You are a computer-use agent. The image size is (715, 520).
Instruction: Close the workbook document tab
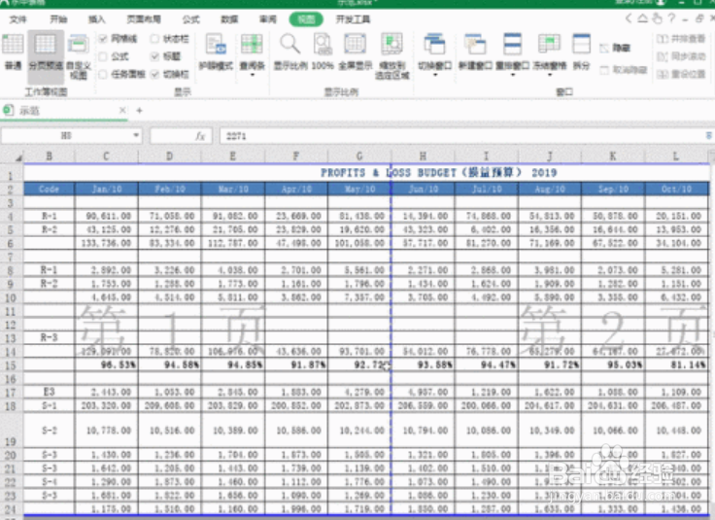tap(122, 111)
